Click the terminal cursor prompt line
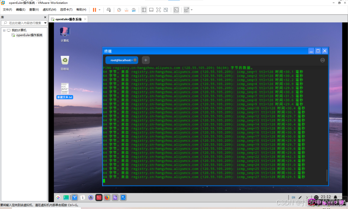This screenshot has width=348, height=209. click(104, 181)
